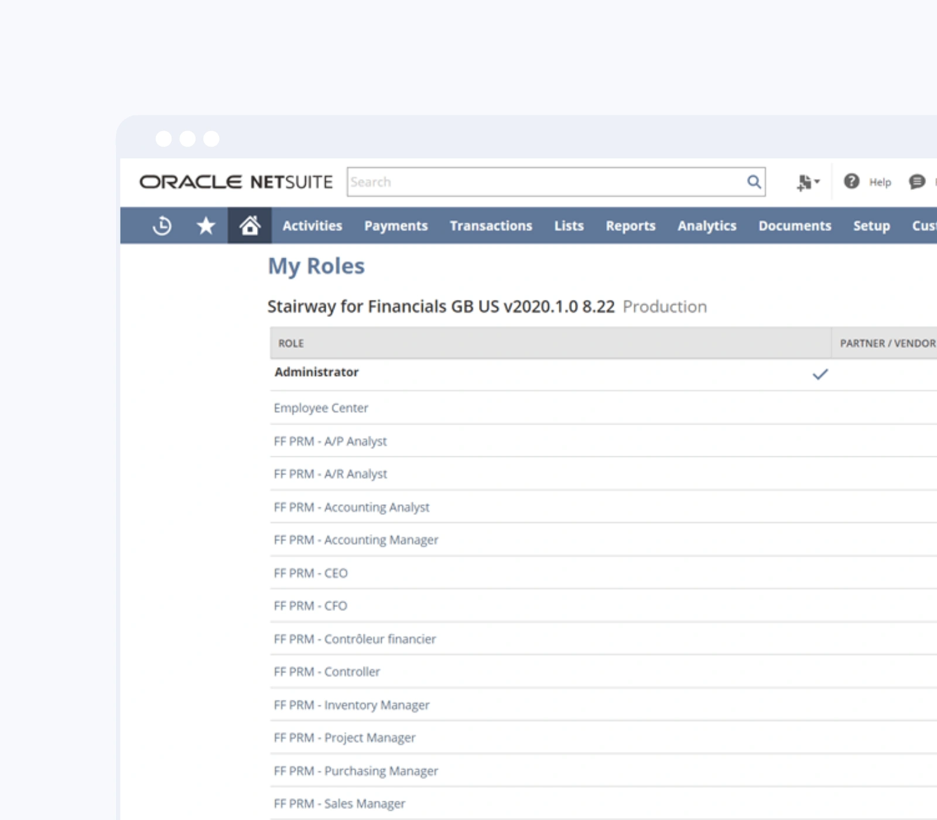Select the FF PRM - CEO role
The width and height of the screenshot is (937, 820).
[x=310, y=573]
